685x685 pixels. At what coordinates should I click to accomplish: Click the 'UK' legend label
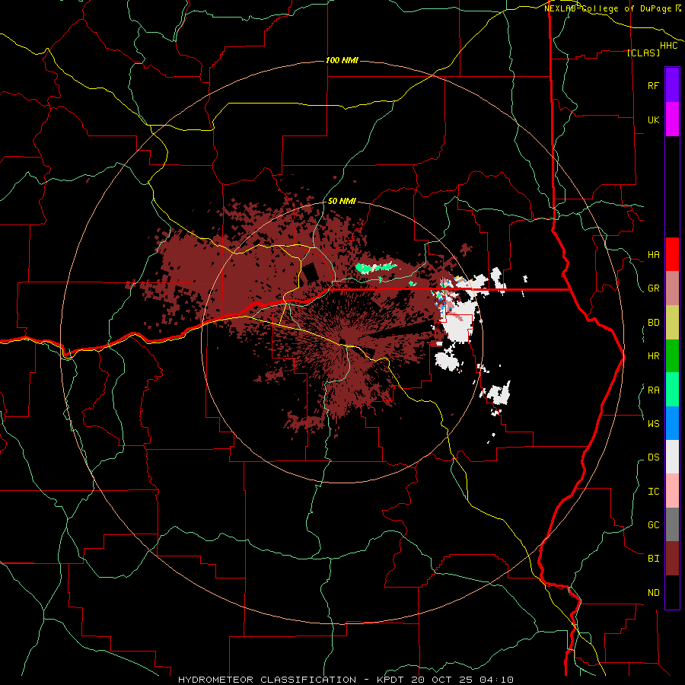pos(653,119)
